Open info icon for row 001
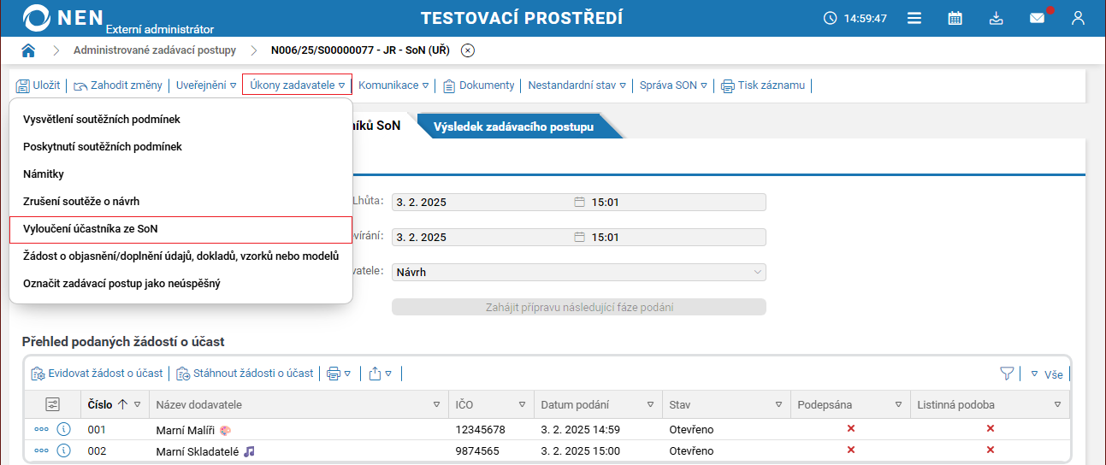 point(63,429)
